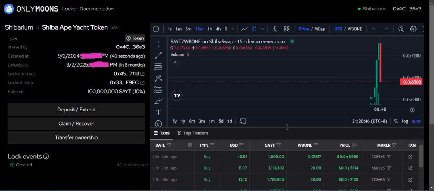Toggle chart to MCap view
The image size is (434, 191).
(320, 29)
